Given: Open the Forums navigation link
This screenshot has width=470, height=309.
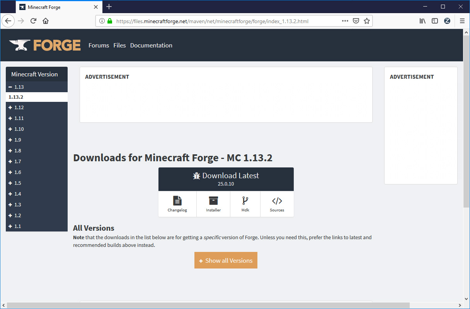Looking at the screenshot, I should 99,45.
